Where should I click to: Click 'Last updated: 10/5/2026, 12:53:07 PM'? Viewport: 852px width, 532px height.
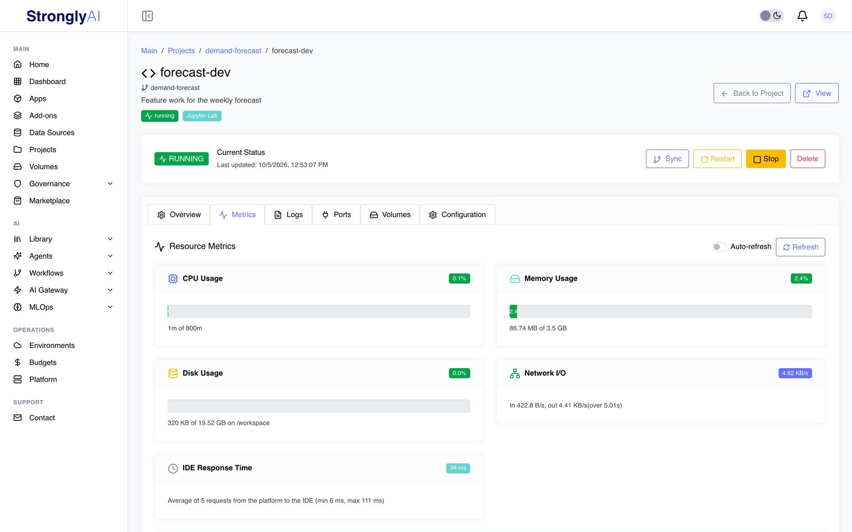click(272, 165)
